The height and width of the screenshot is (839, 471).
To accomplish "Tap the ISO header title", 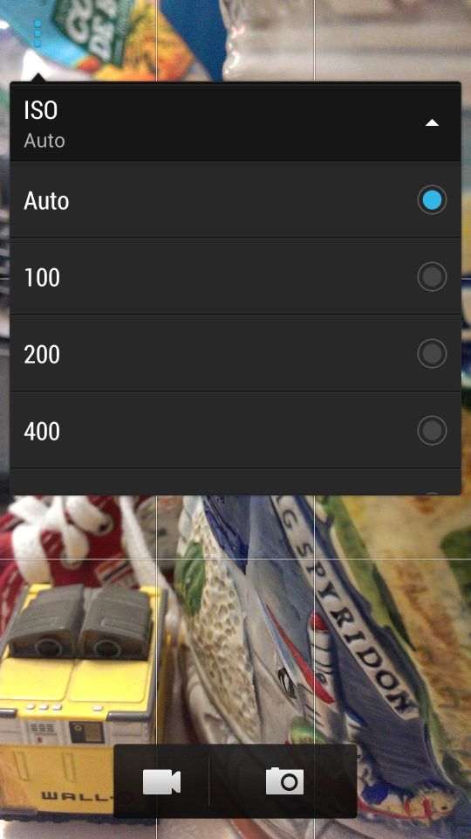I will (41, 110).
